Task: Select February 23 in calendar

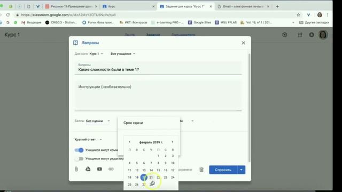Action: tap(166, 177)
